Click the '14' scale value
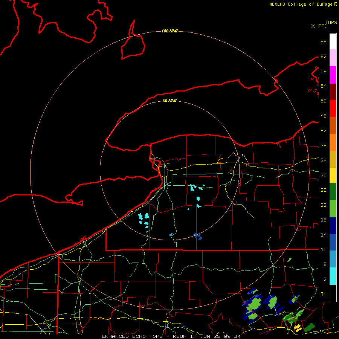 pos(324,235)
